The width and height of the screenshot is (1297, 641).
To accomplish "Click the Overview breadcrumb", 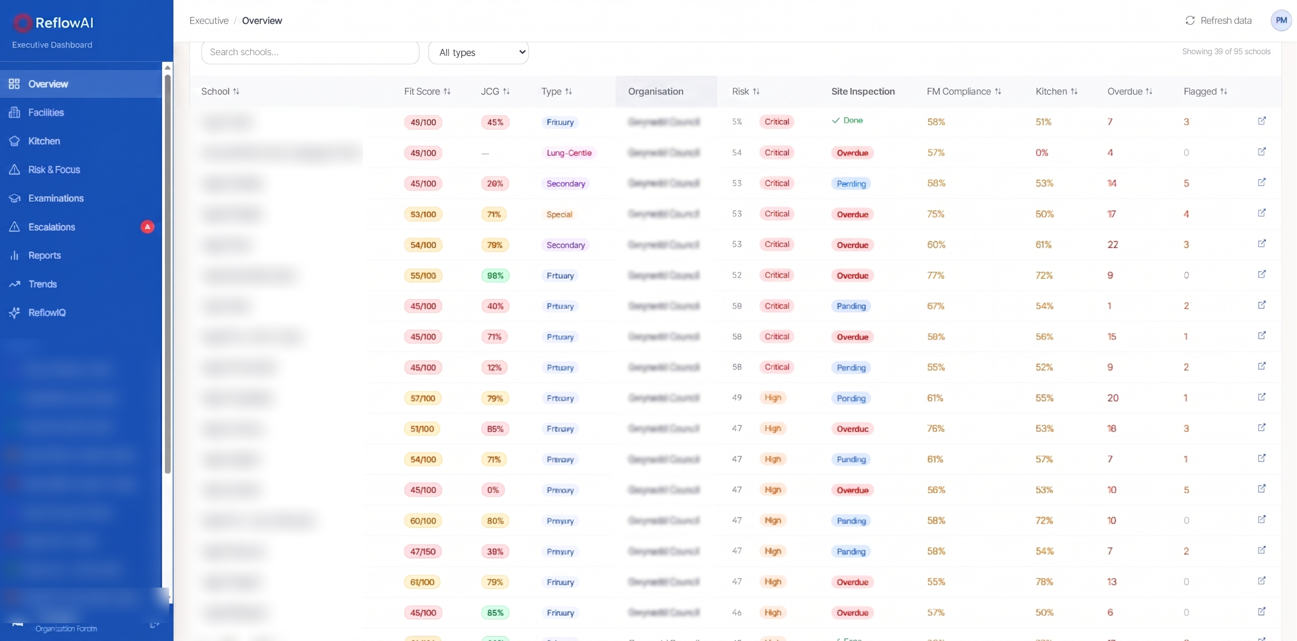I will (262, 20).
